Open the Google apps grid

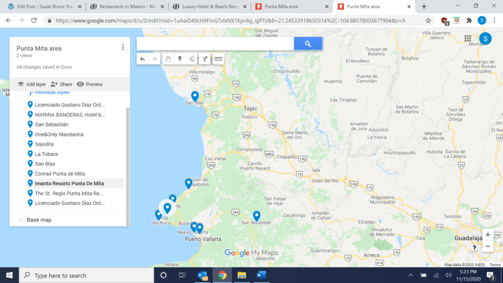click(468, 38)
